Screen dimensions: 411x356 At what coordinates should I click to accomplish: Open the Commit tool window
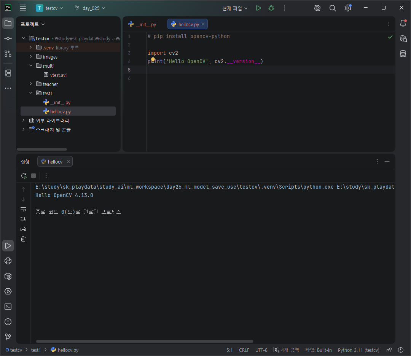8,38
